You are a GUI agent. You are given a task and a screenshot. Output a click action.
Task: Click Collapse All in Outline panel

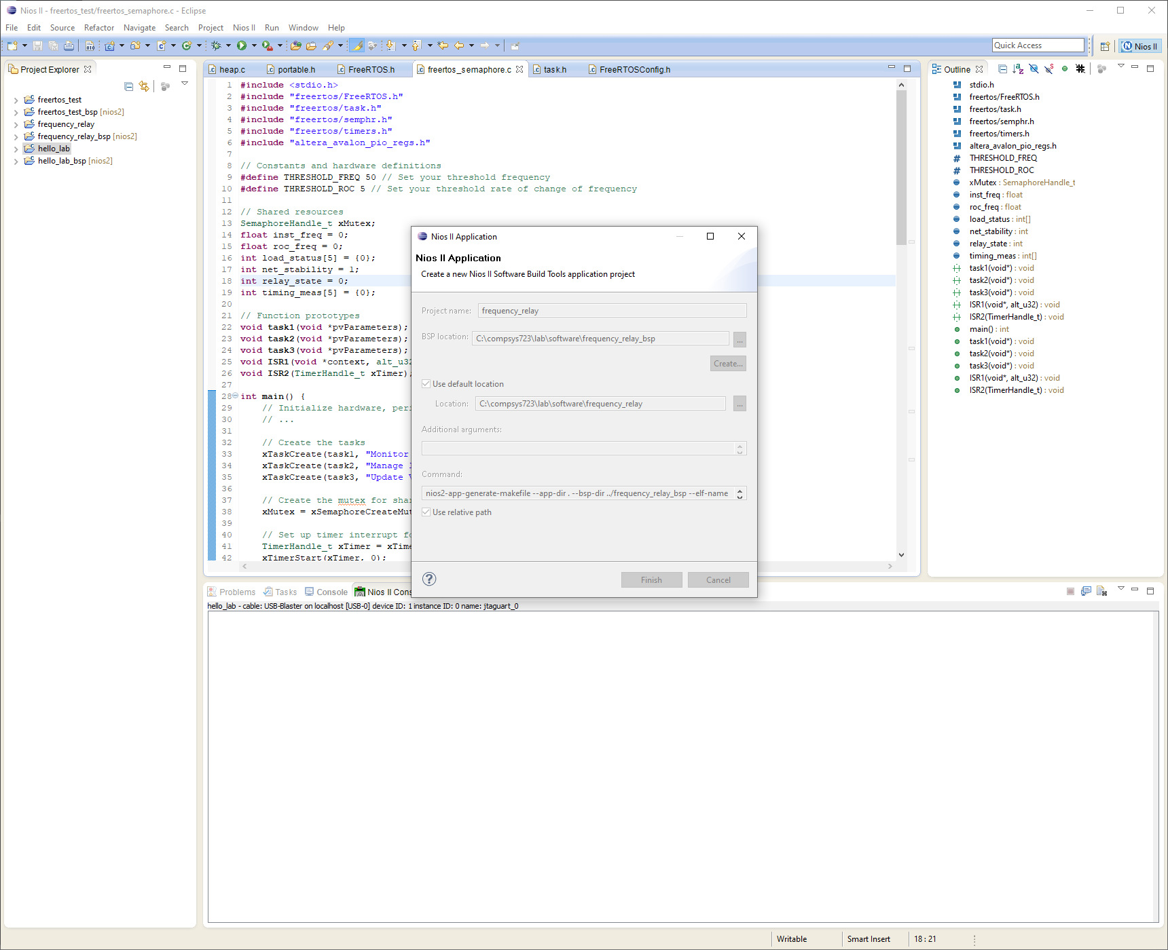[x=1002, y=69]
